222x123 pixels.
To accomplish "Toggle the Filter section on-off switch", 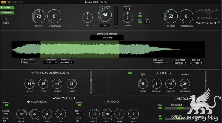I will 130,73.
